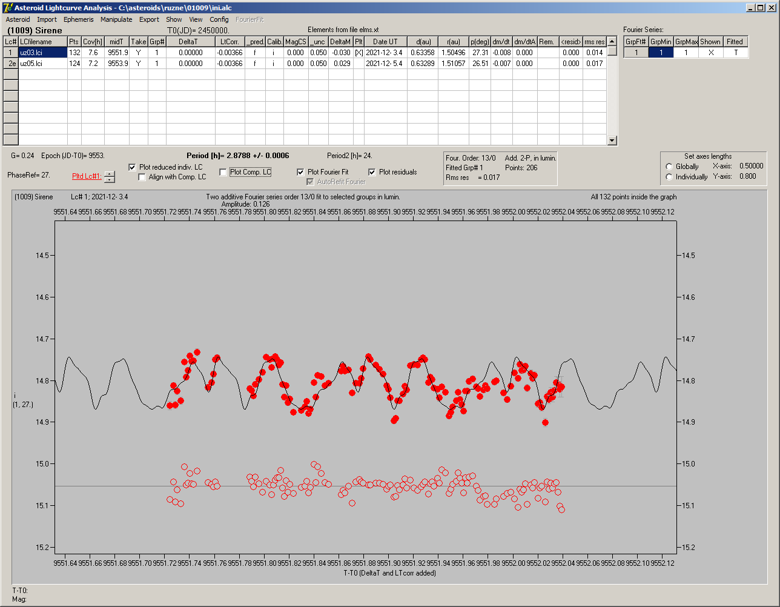Image resolution: width=780 pixels, height=607 pixels.
Task: Open the Manipulate menu
Action: pyautogui.click(x=116, y=19)
